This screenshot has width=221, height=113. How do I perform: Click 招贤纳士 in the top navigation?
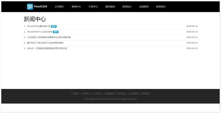coord(127,7)
